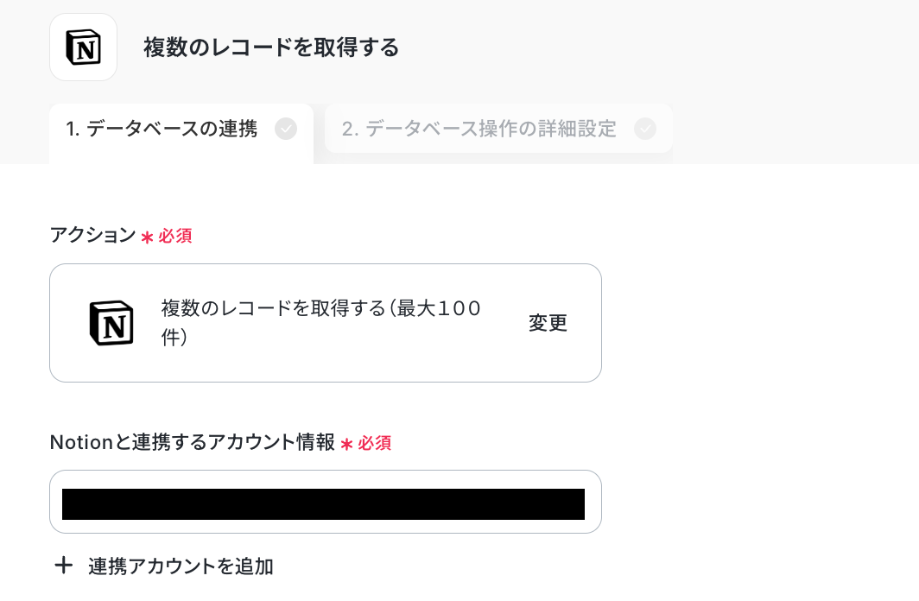919x601 pixels.
Task: Click the plus icon beside 連携アカウントを追加
Action: [63, 566]
